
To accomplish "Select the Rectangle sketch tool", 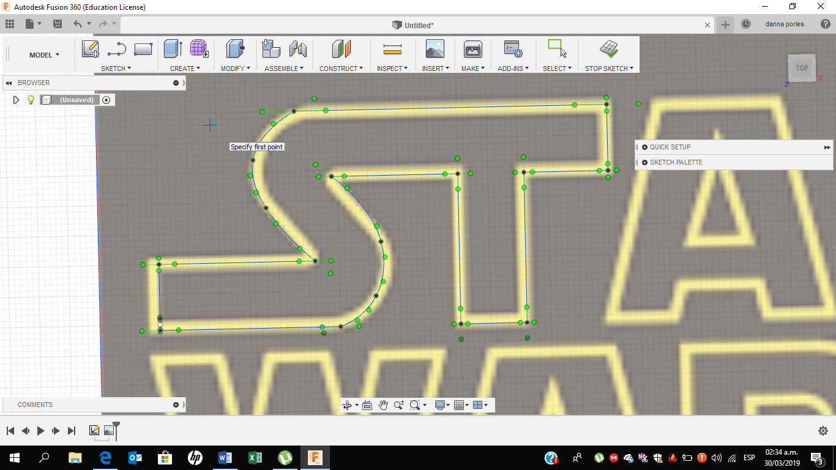I will [143, 49].
